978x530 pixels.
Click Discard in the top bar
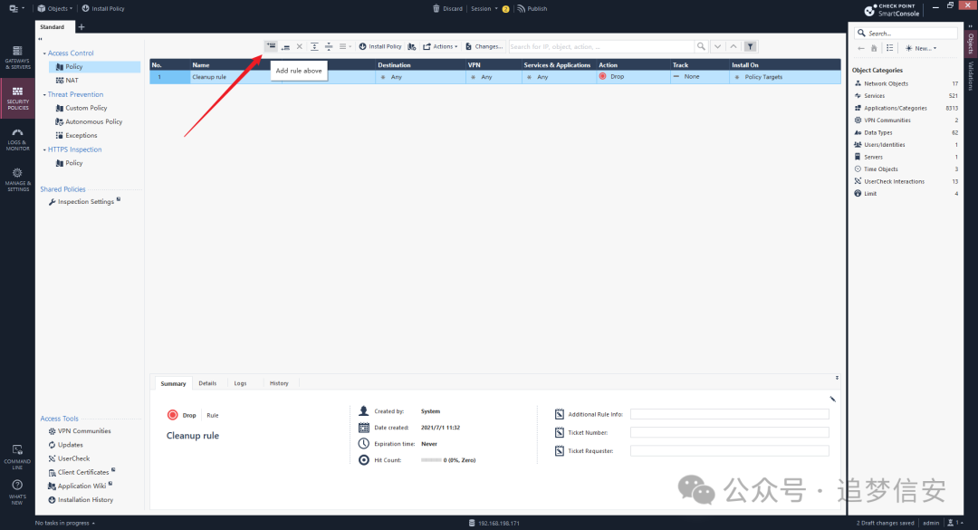click(448, 9)
